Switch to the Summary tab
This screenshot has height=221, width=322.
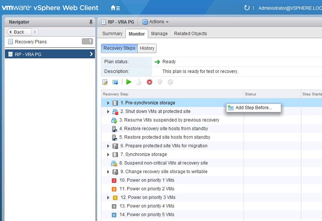pyautogui.click(x=112, y=34)
